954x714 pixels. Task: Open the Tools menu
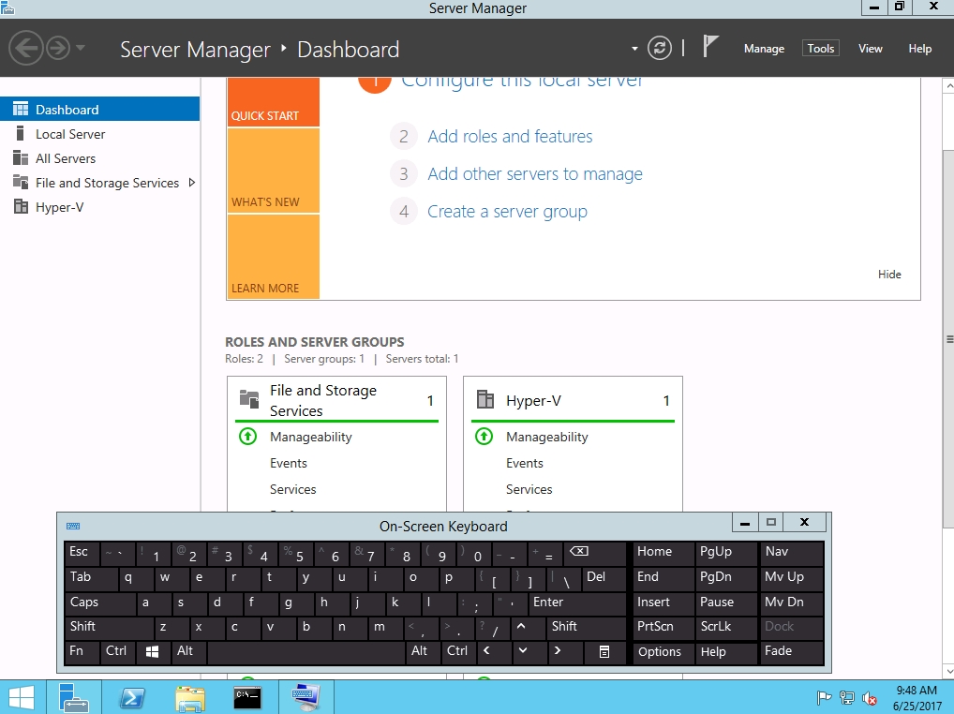(x=820, y=49)
